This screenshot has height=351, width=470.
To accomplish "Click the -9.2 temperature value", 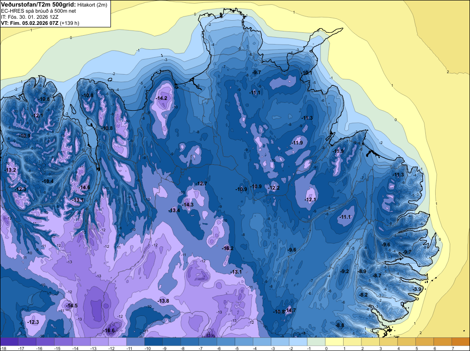I will coord(345,271).
